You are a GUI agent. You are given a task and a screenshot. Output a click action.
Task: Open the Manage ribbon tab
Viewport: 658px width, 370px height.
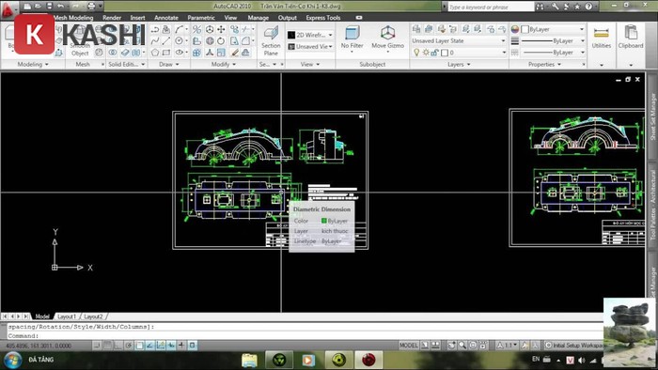pyautogui.click(x=258, y=18)
